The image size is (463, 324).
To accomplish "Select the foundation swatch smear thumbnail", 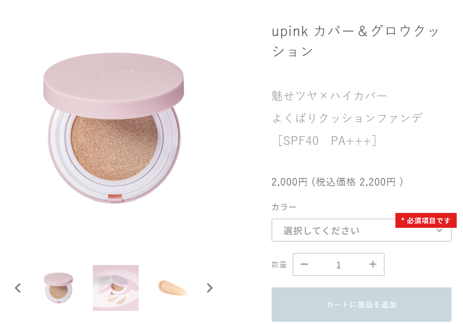I will [x=173, y=288].
